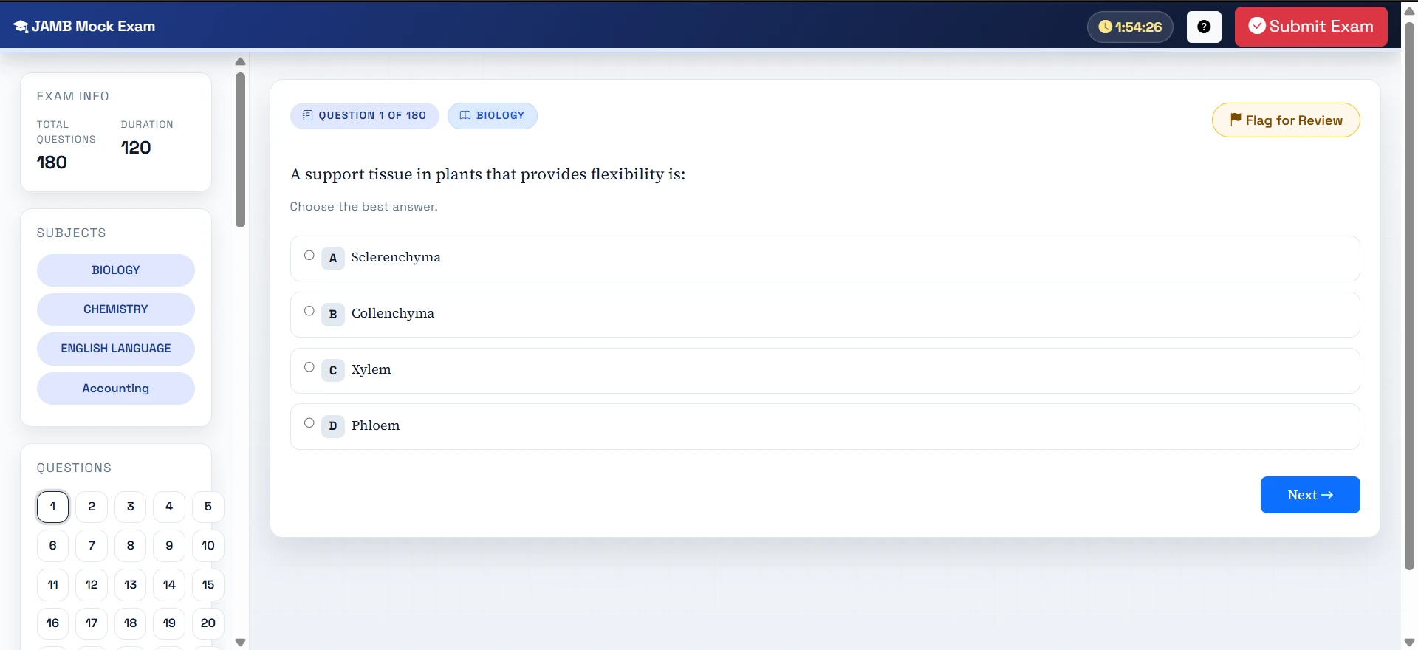
Task: Select radio option B Collenchyma
Action: [309, 311]
